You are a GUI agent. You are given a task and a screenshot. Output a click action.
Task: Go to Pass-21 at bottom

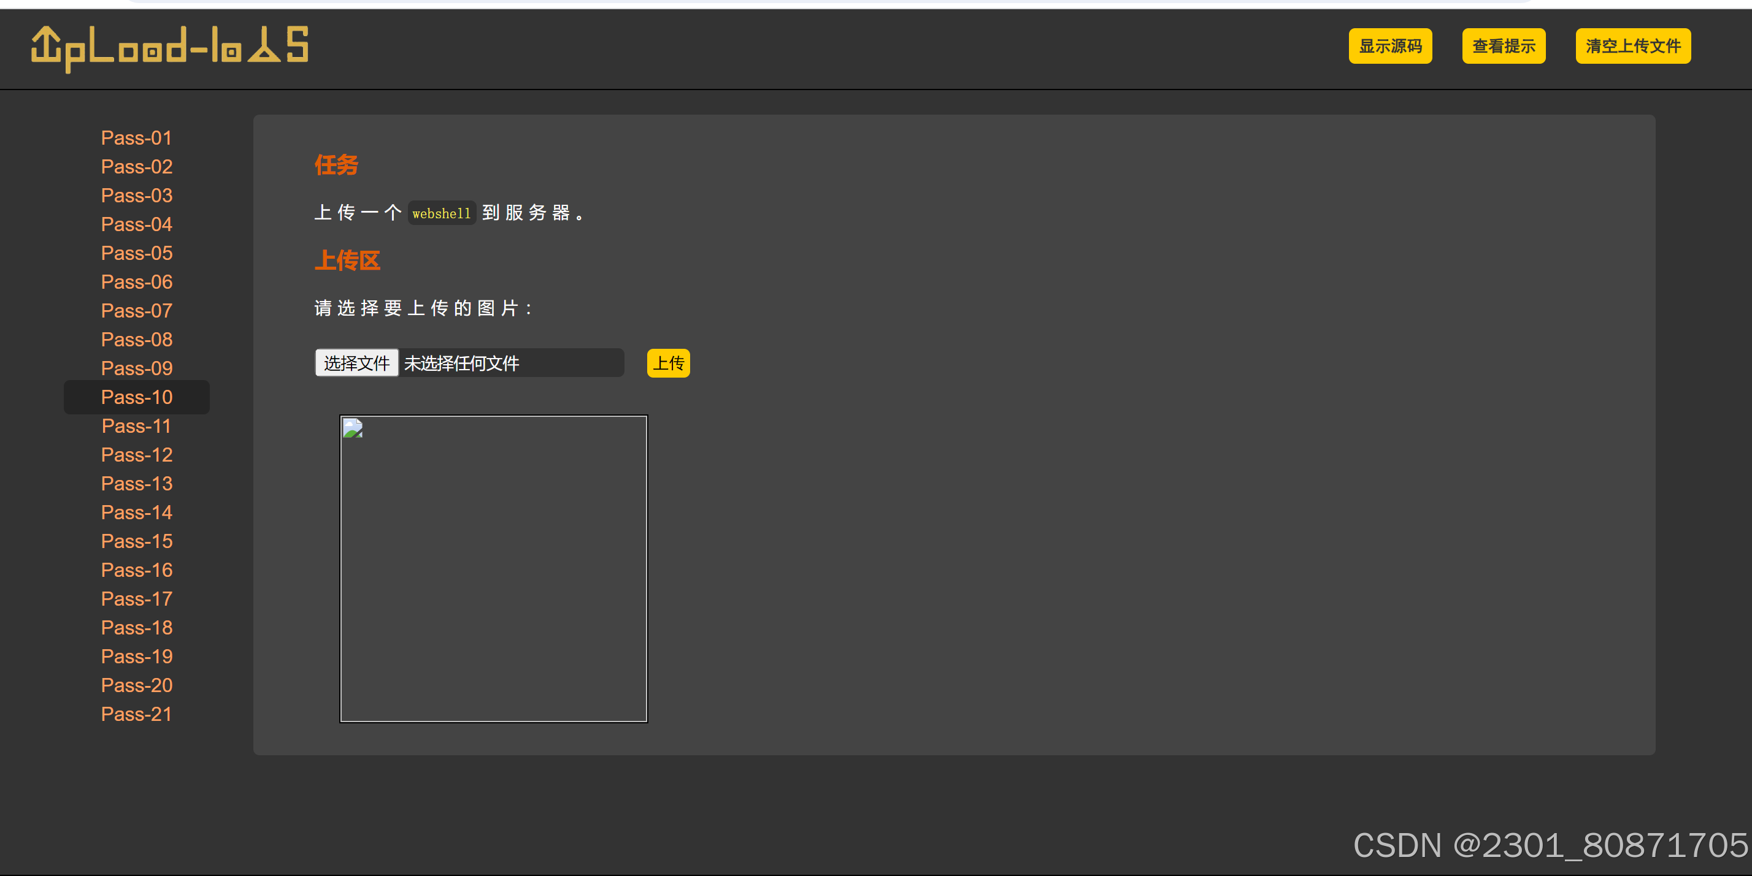136,714
